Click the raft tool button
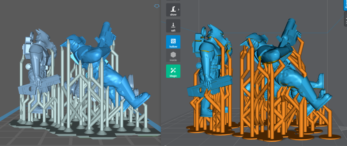 click(x=173, y=26)
